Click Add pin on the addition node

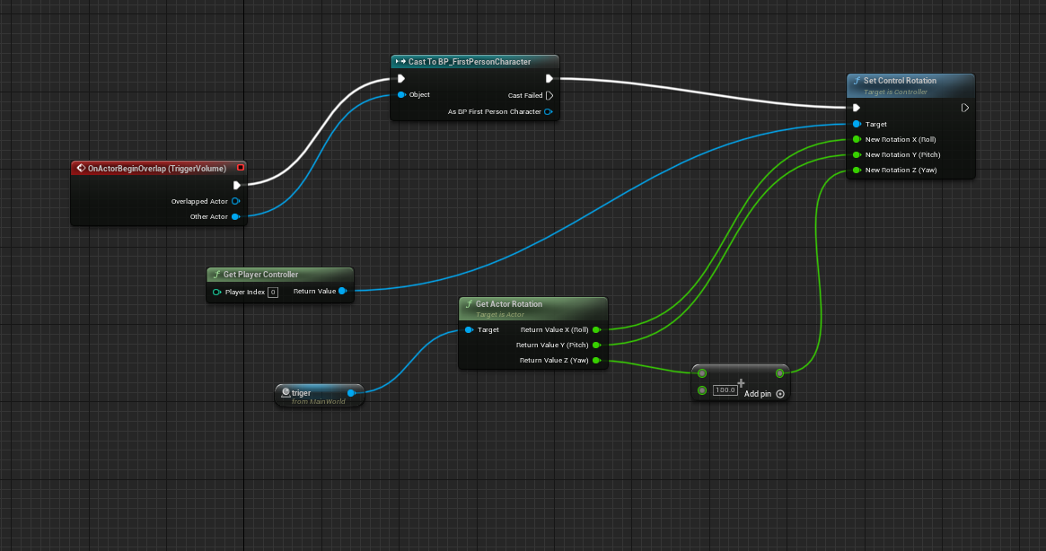764,394
